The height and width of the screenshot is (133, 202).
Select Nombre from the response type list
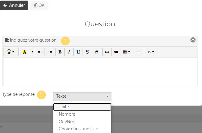click(x=67, y=114)
